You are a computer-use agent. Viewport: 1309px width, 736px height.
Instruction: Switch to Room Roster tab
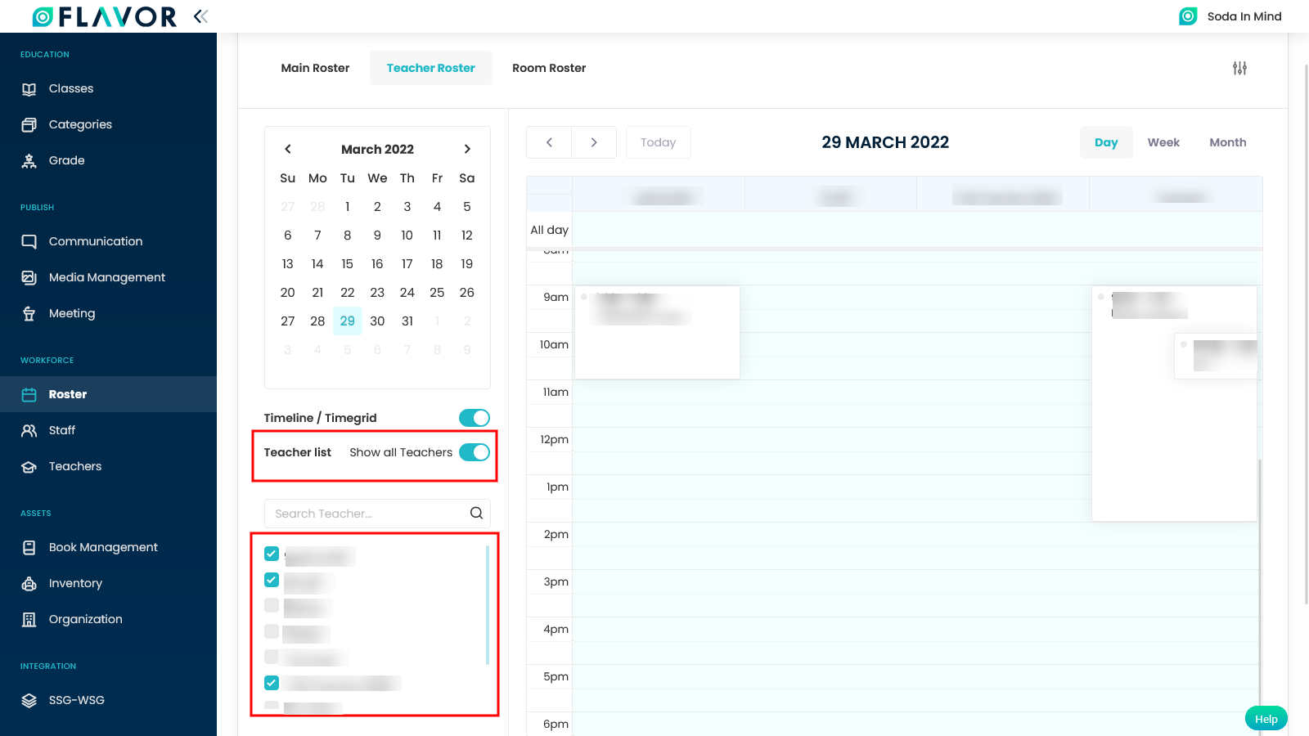[549, 68]
